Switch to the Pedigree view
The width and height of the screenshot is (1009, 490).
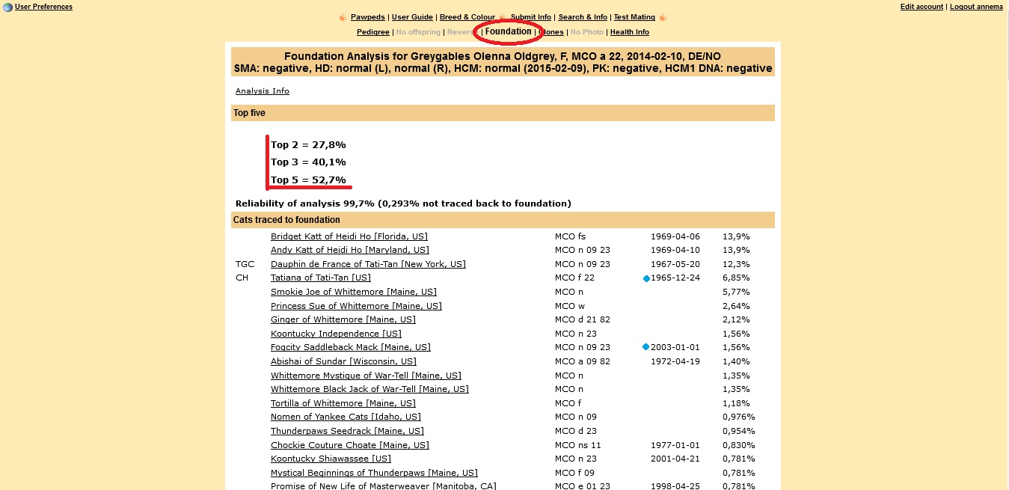coord(373,32)
